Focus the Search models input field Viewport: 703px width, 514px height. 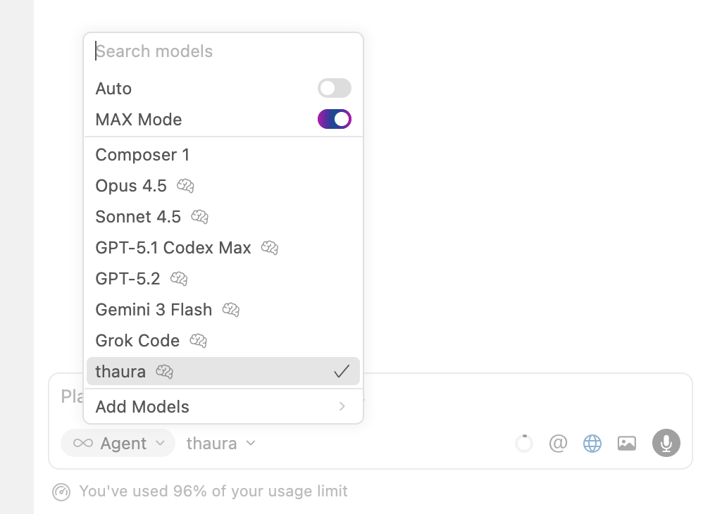(x=223, y=51)
